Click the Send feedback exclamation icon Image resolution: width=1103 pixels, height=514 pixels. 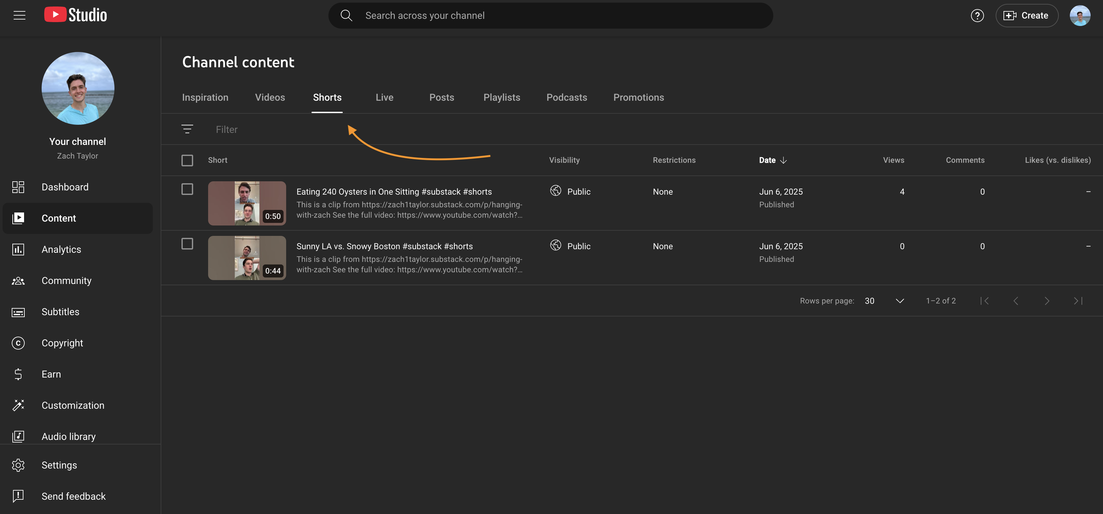coord(18,496)
